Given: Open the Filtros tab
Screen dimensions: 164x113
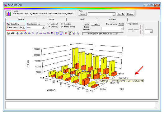Looking at the screenshot, I should point(51,20).
